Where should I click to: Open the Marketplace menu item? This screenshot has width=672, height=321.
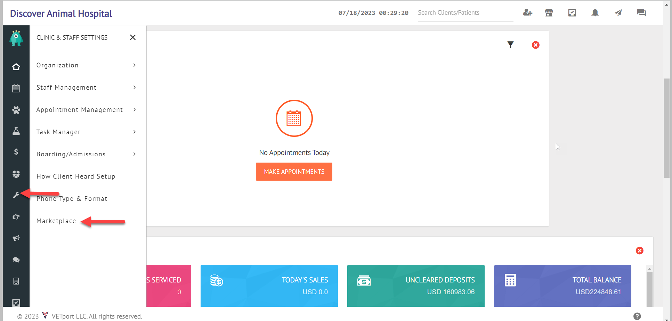[56, 221]
